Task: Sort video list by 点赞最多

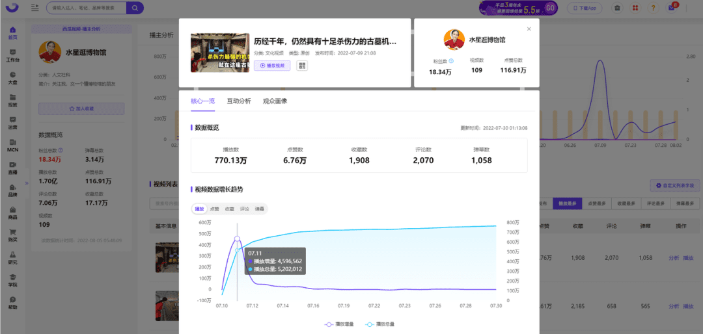Action: (x=597, y=203)
